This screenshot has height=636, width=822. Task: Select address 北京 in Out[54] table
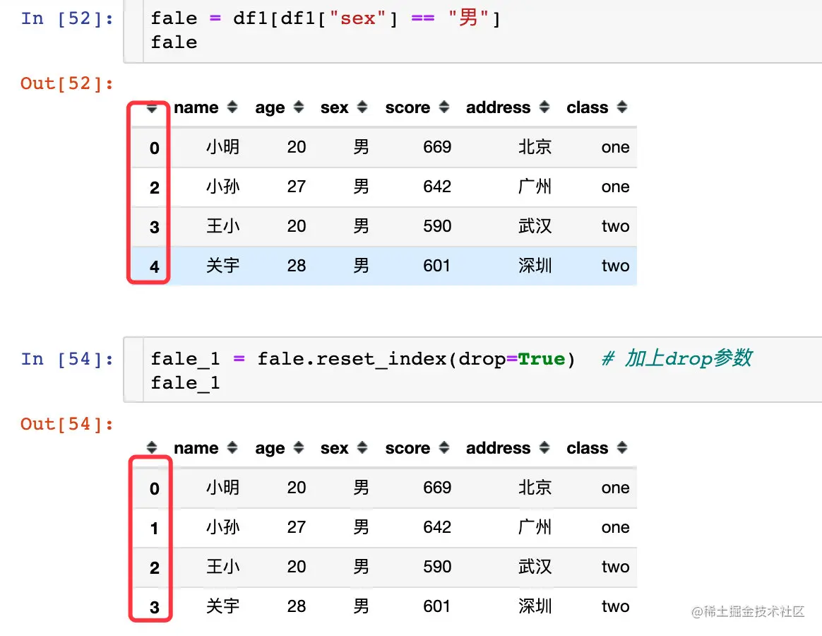(x=535, y=488)
